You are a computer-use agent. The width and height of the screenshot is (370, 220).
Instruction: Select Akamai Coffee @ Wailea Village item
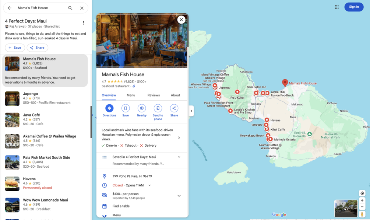pos(45,141)
